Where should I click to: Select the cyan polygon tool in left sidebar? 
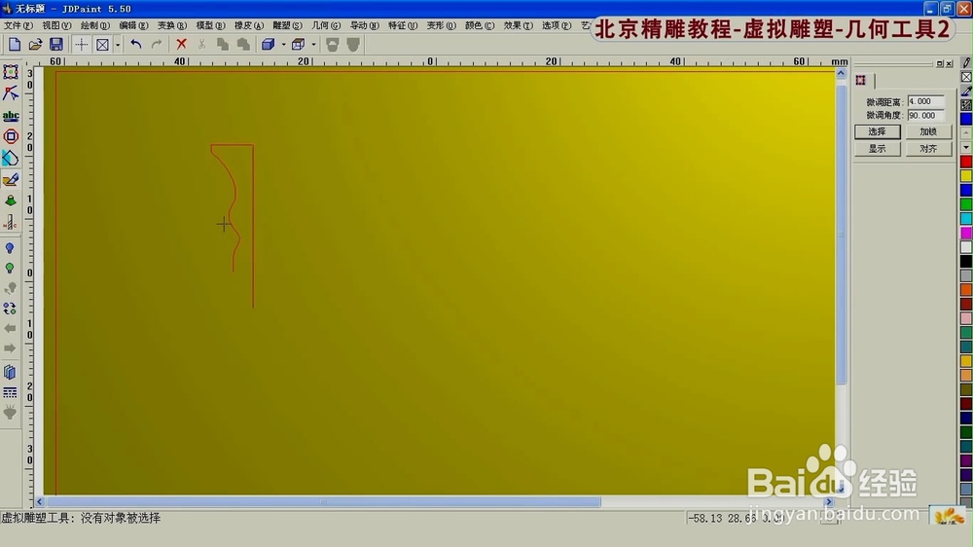pos(11,159)
